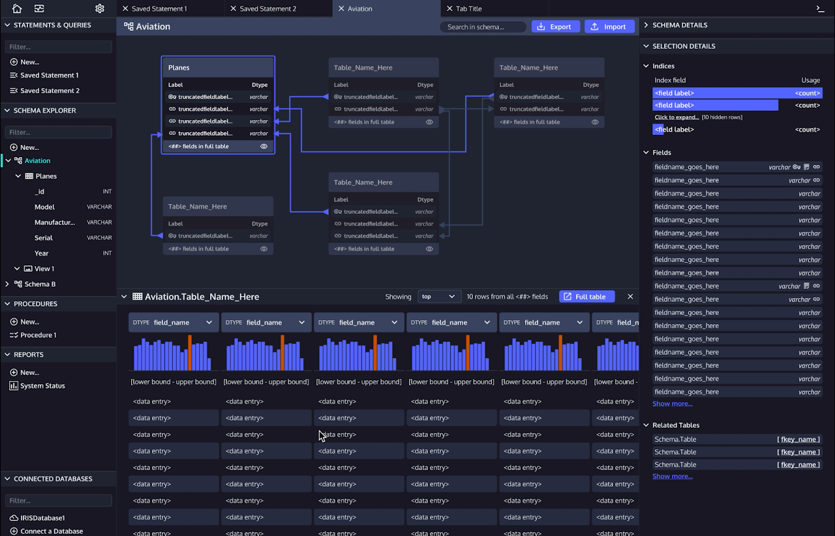835x536 pixels.
Task: Collapse the Reports section
Action: pyautogui.click(x=7, y=355)
